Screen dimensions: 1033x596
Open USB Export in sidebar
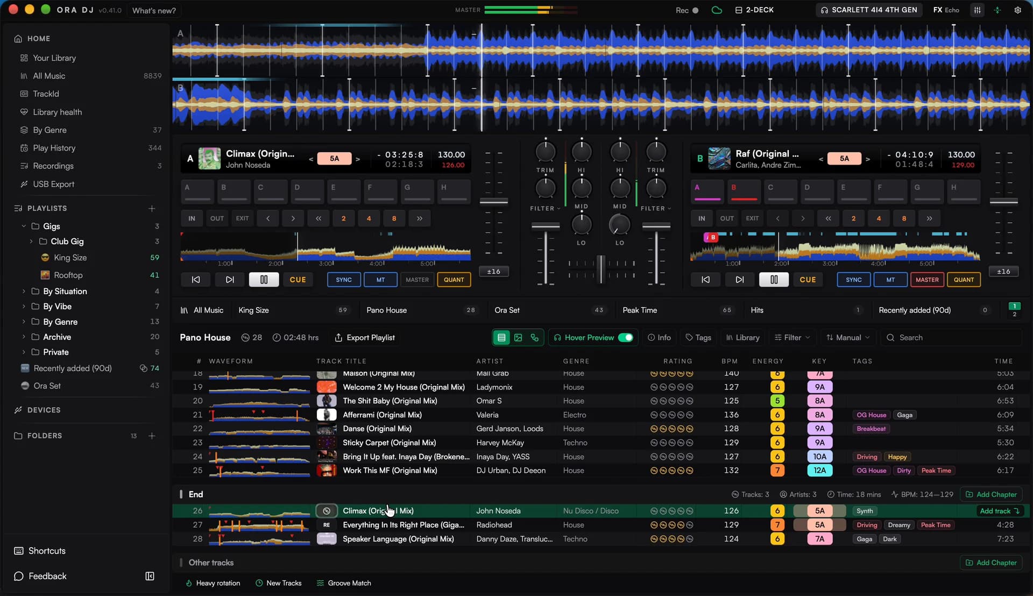54,184
